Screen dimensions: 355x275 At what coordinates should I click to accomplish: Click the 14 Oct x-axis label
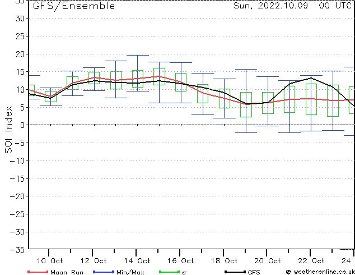(137, 261)
